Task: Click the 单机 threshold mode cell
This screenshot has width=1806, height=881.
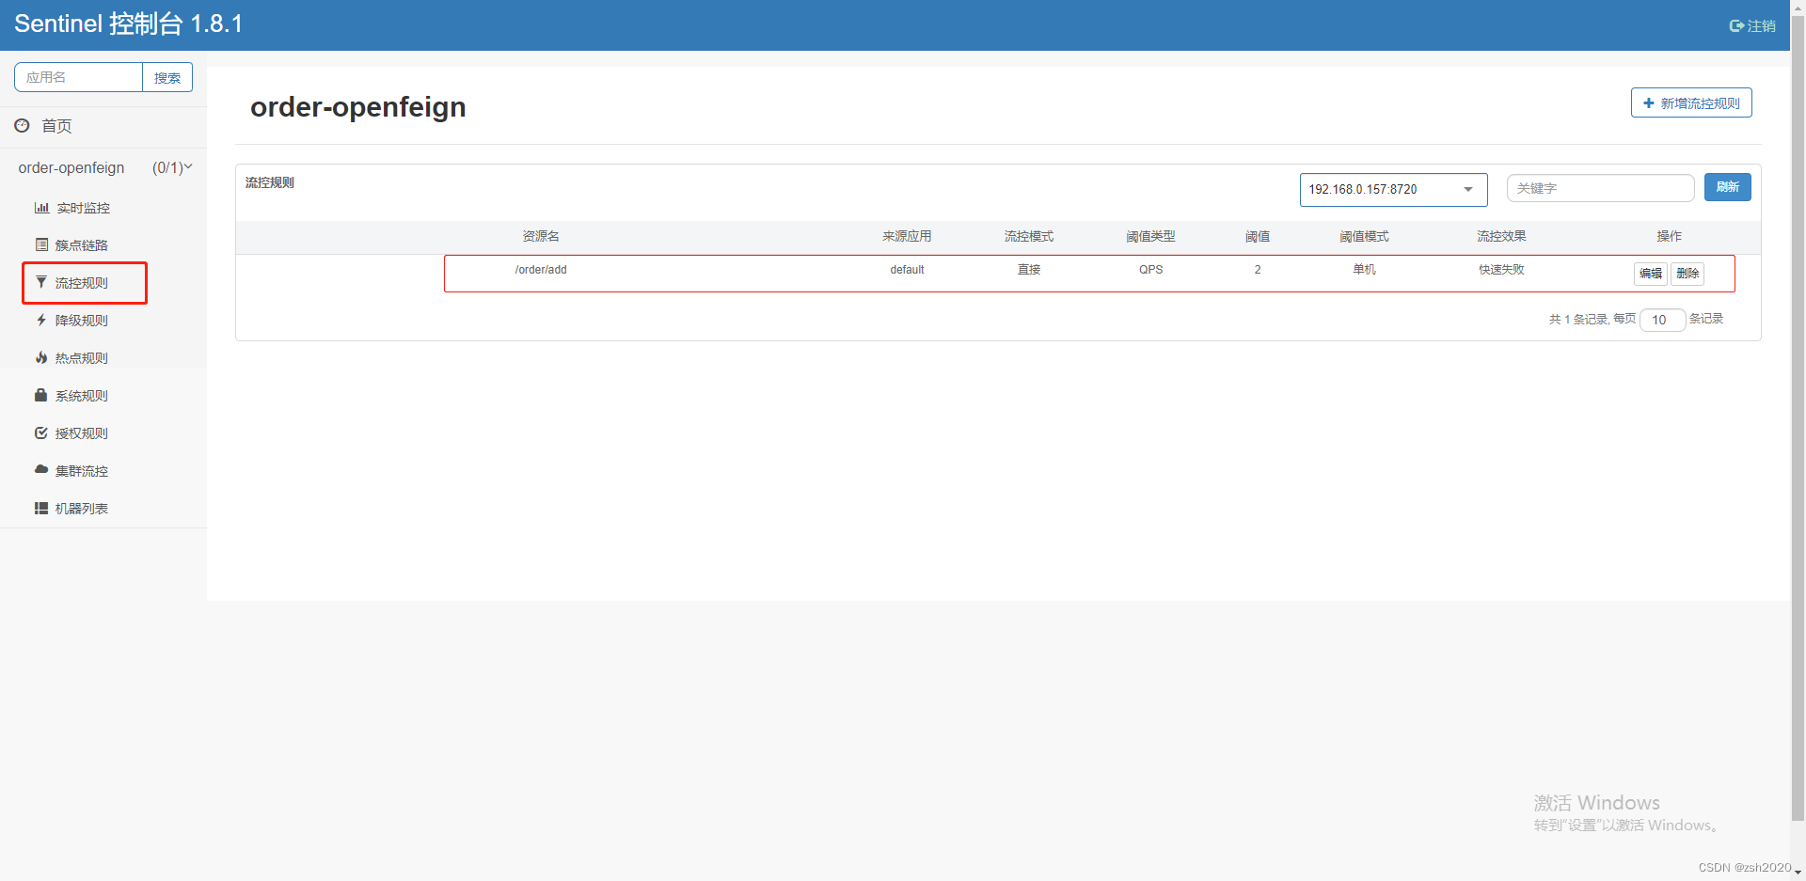Action: pyautogui.click(x=1364, y=270)
